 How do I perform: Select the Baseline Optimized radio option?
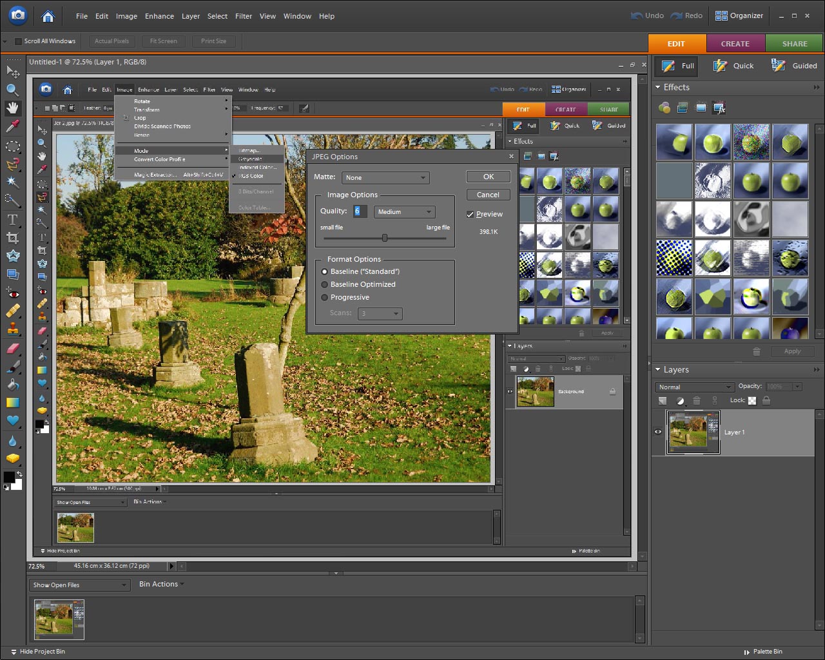(324, 284)
